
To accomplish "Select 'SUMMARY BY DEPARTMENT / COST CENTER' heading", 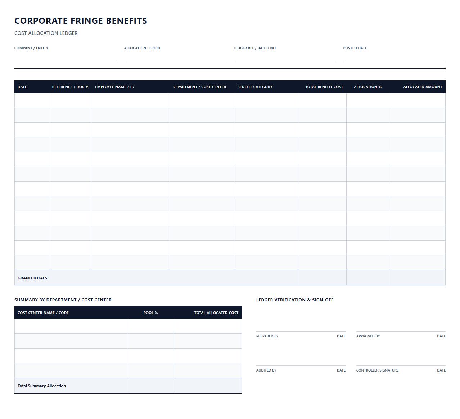I will coord(63,300).
